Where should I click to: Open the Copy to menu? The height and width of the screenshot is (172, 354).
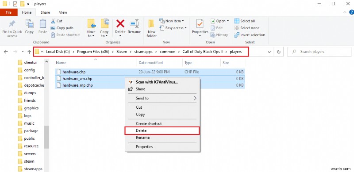(104, 28)
